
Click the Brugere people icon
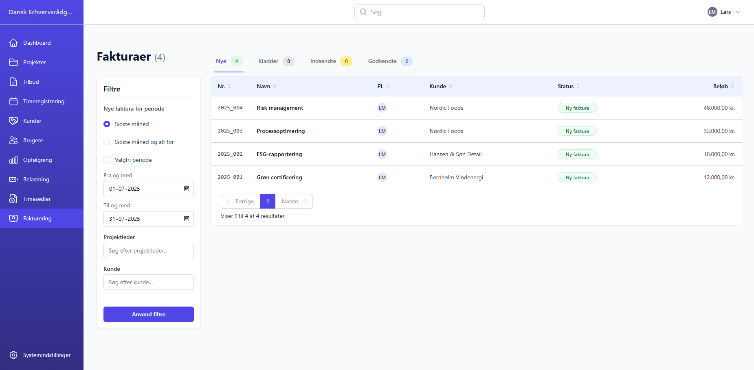tap(13, 140)
